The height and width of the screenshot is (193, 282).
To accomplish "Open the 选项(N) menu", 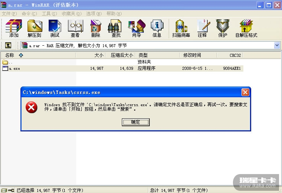I will click(x=94, y=14).
